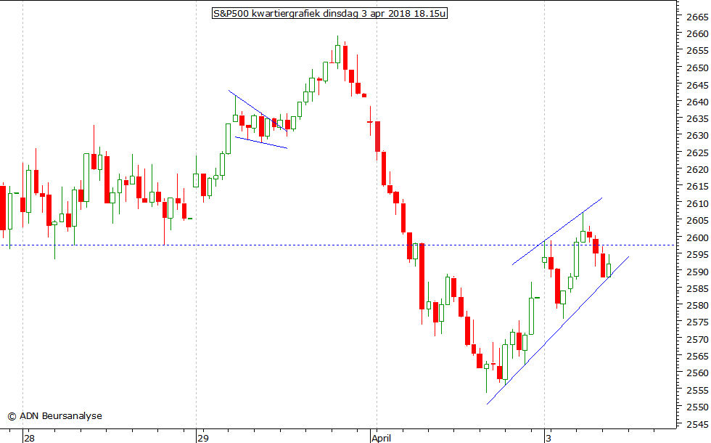Viewport: 711px width, 443px height.
Task: Click the price label 2550
Action: pyautogui.click(x=697, y=407)
